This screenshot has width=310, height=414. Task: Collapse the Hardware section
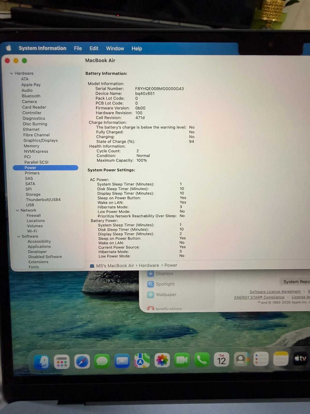point(11,73)
